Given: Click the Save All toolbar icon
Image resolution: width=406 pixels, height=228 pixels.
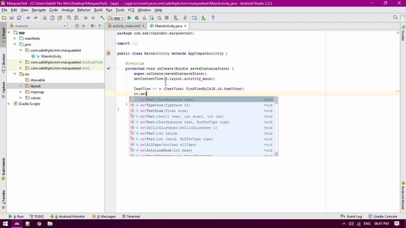Looking at the screenshot, I should click(11, 18).
